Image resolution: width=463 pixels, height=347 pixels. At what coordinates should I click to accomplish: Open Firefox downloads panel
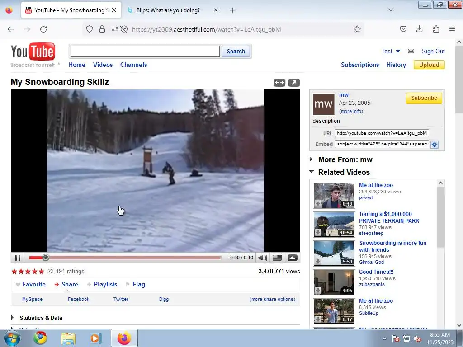tap(419, 29)
